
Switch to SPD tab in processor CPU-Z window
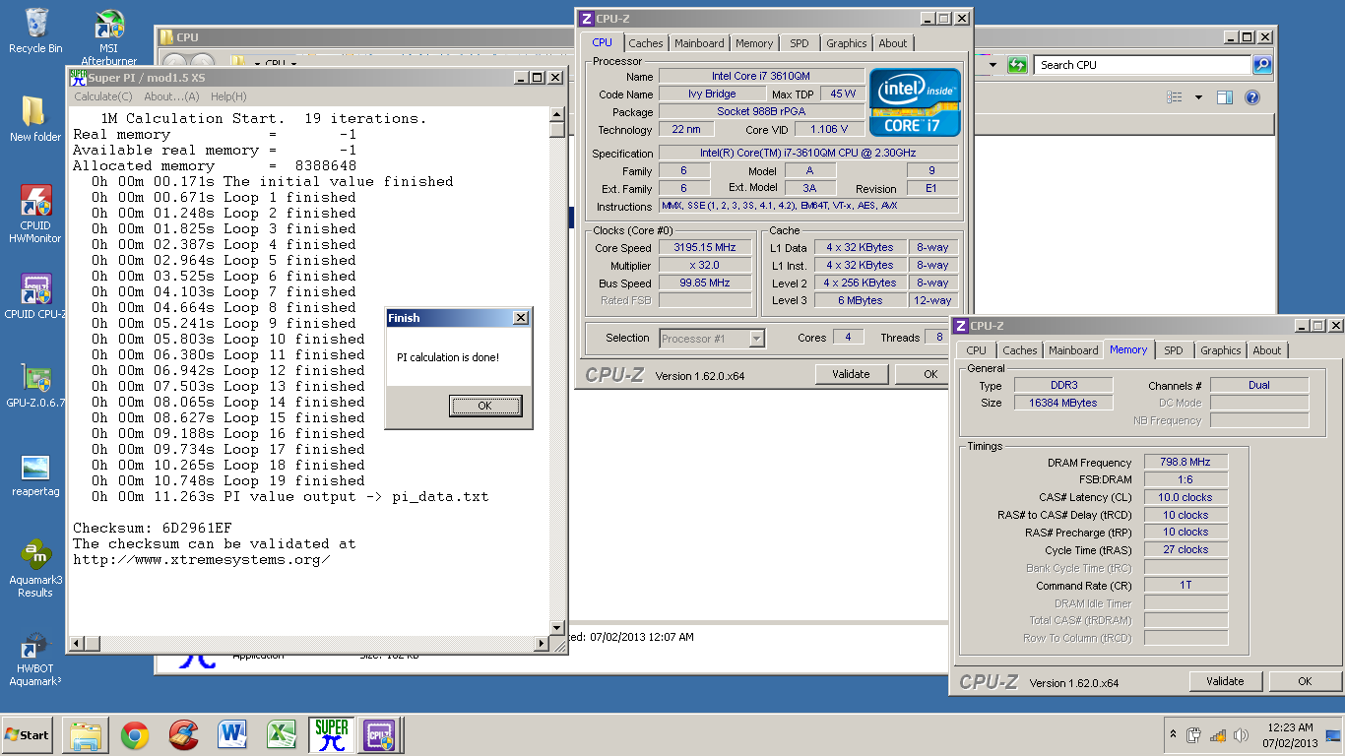[x=800, y=43]
